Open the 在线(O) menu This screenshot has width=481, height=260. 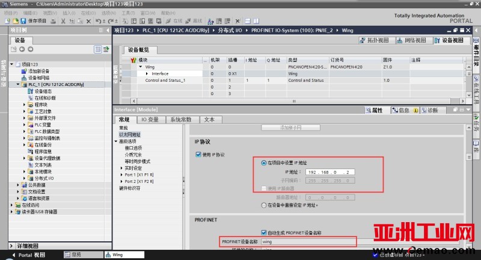(x=88, y=13)
